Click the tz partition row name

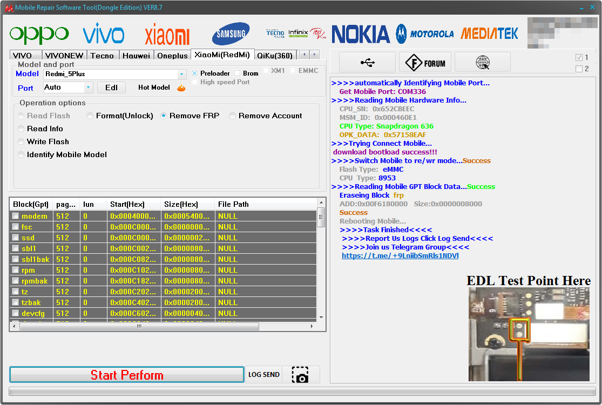click(25, 292)
